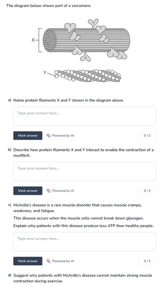Focus the answer field for question a
This screenshot has height=287, width=167.
tap(85, 116)
